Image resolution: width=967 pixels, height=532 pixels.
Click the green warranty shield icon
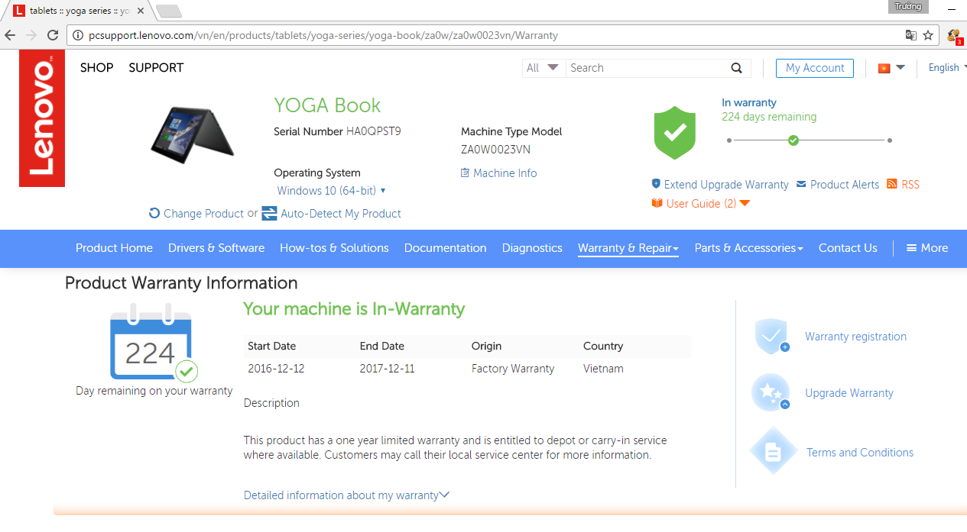pos(674,133)
